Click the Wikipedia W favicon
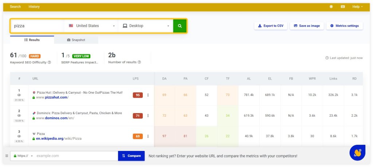This screenshot has height=167, width=373. coord(34,134)
